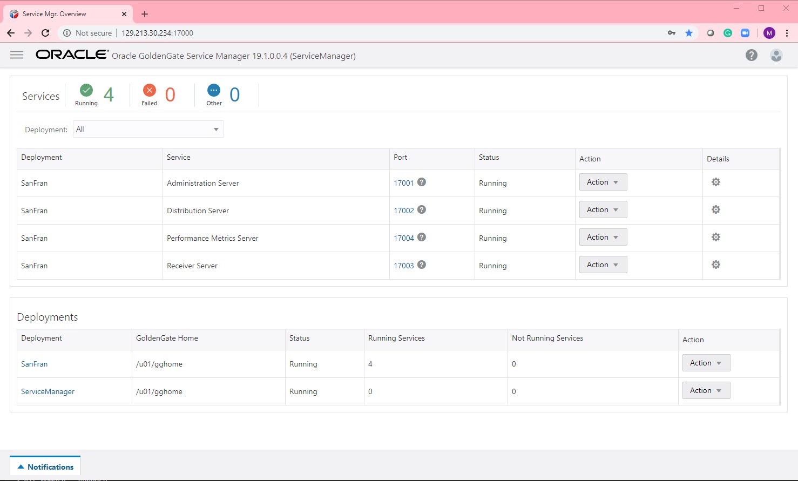798x481 pixels.
Task: Open details gear for Performance Metrics Server
Action: 716,237
